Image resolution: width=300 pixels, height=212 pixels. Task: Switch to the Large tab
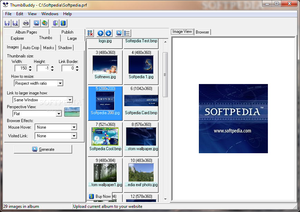72,38
